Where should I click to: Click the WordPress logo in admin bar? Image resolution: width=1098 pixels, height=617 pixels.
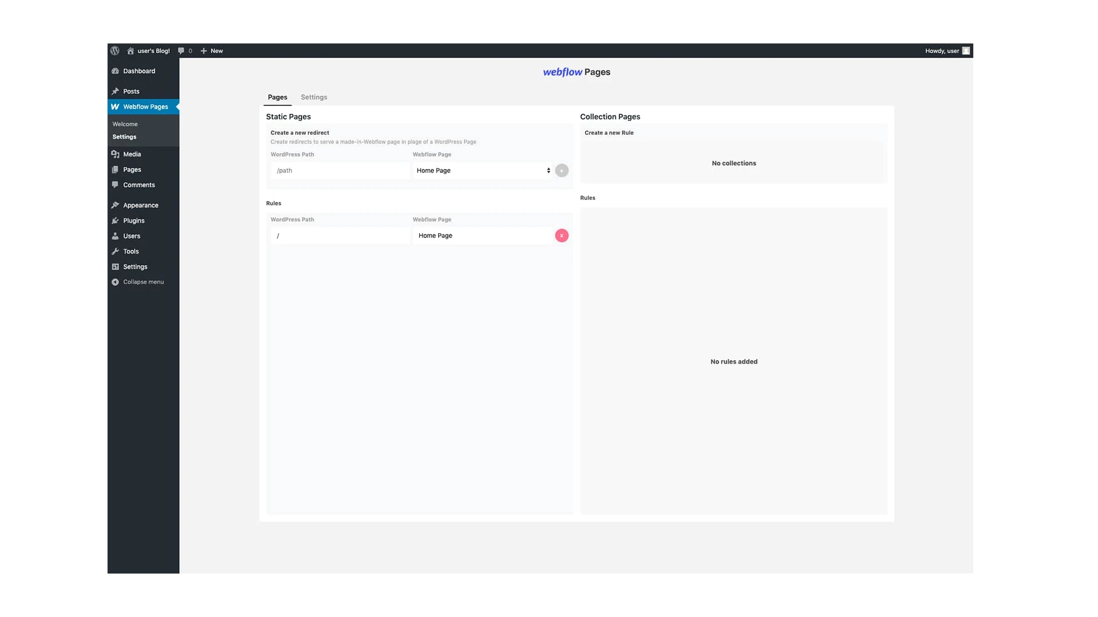coord(115,51)
